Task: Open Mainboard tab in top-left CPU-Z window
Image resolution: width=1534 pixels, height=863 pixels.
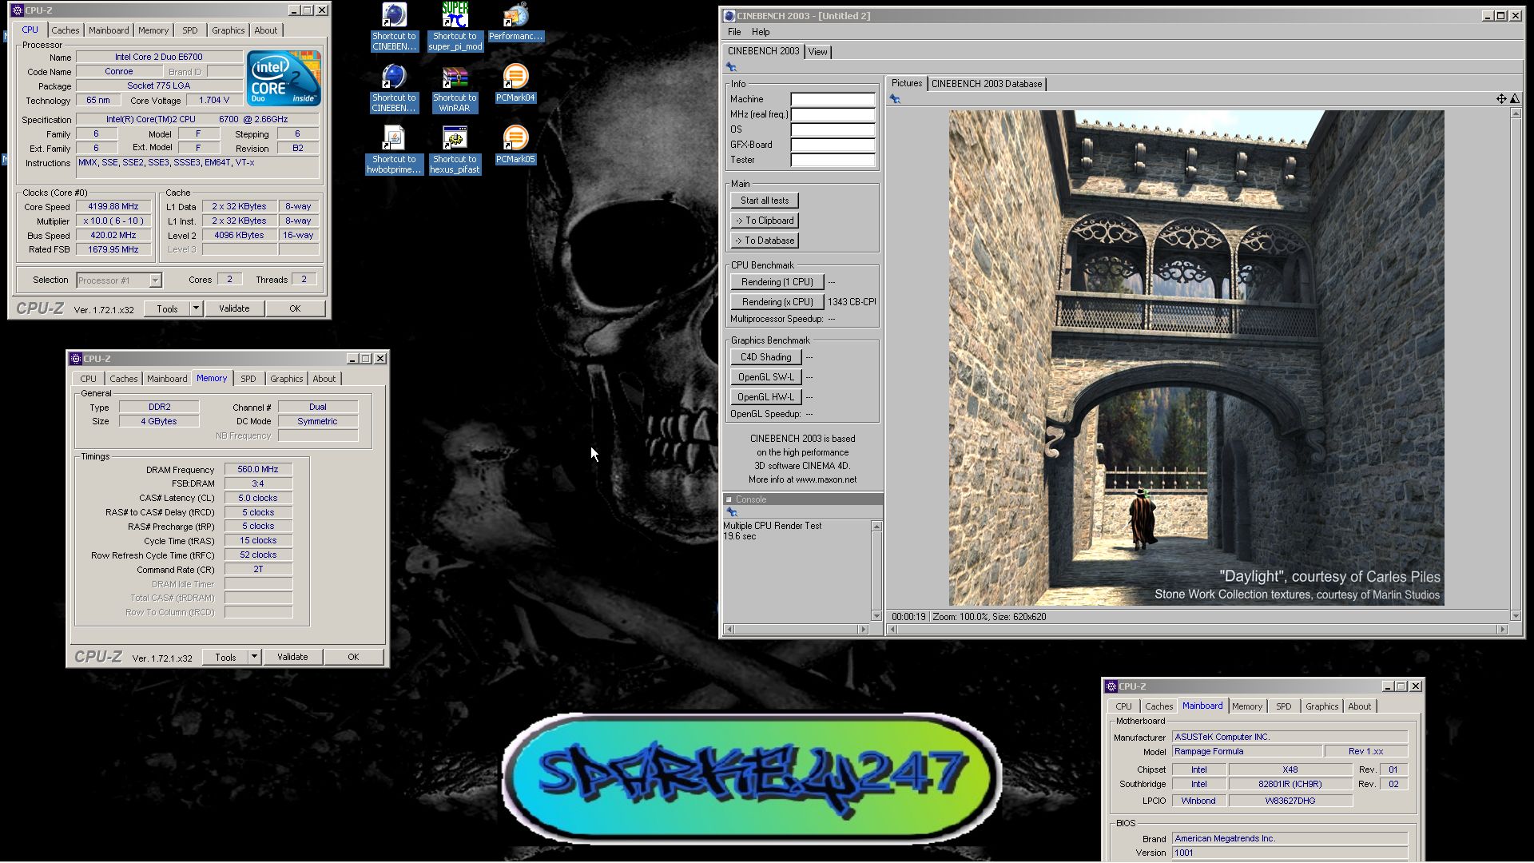Action: (x=109, y=30)
